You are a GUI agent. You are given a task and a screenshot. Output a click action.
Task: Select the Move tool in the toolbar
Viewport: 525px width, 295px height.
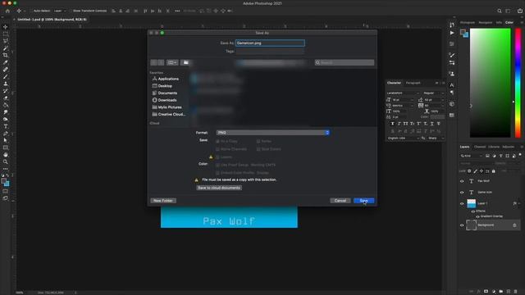[x=6, y=27]
